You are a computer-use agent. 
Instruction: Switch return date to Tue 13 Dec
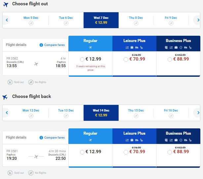point(66,113)
